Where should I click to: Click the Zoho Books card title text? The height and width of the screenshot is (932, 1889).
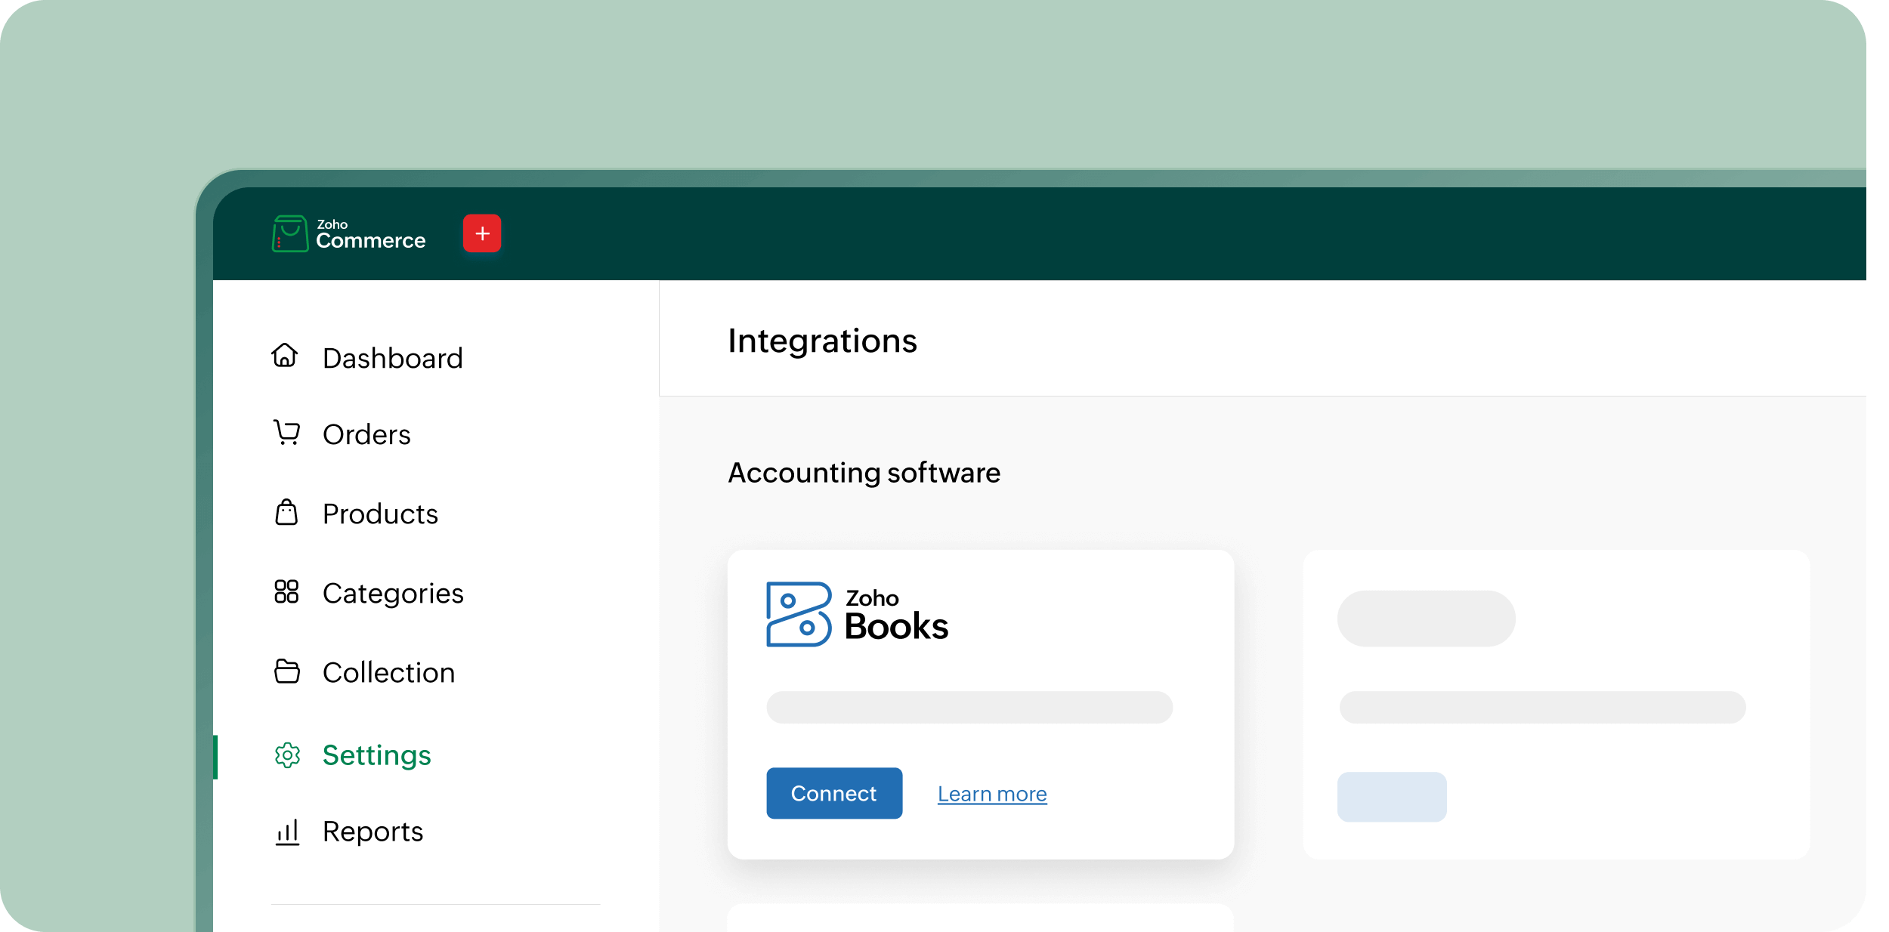click(x=896, y=615)
